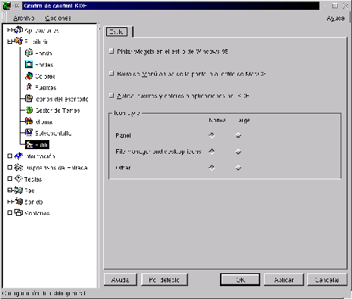Expand the Red tree branch
This screenshot has height=299, width=352.
(x=10, y=190)
